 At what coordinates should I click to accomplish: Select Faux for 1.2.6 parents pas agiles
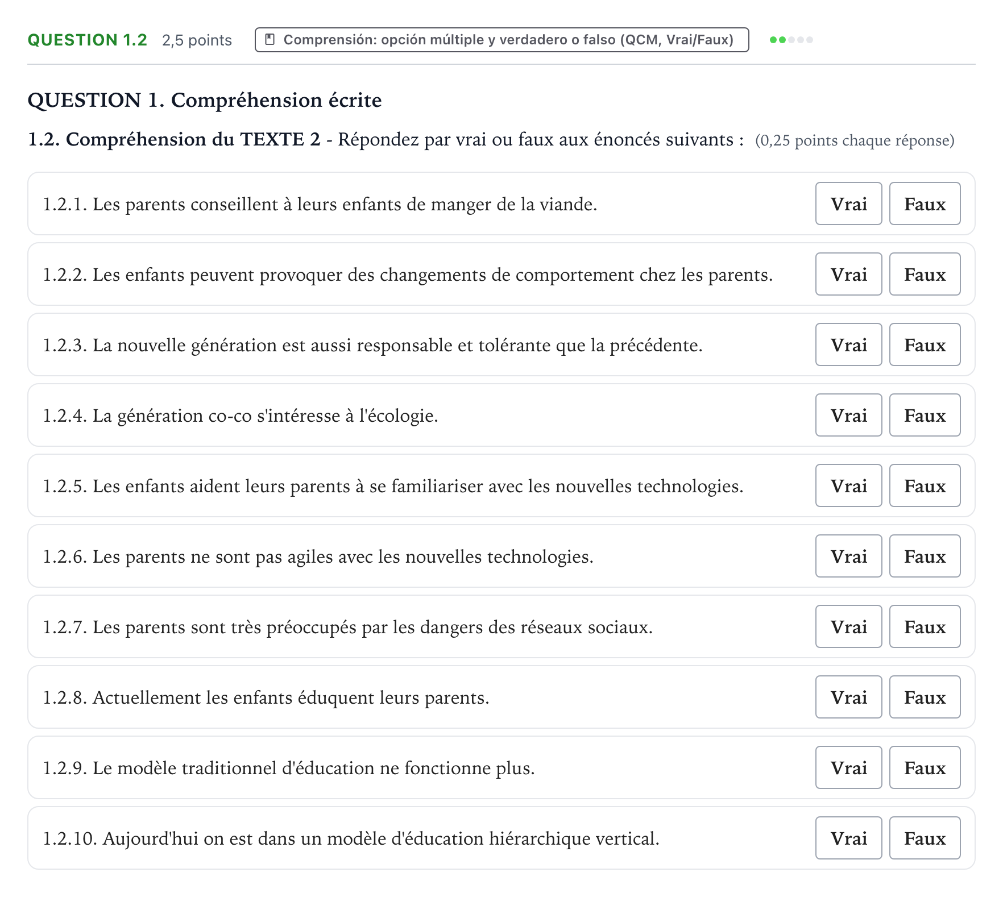(x=925, y=556)
